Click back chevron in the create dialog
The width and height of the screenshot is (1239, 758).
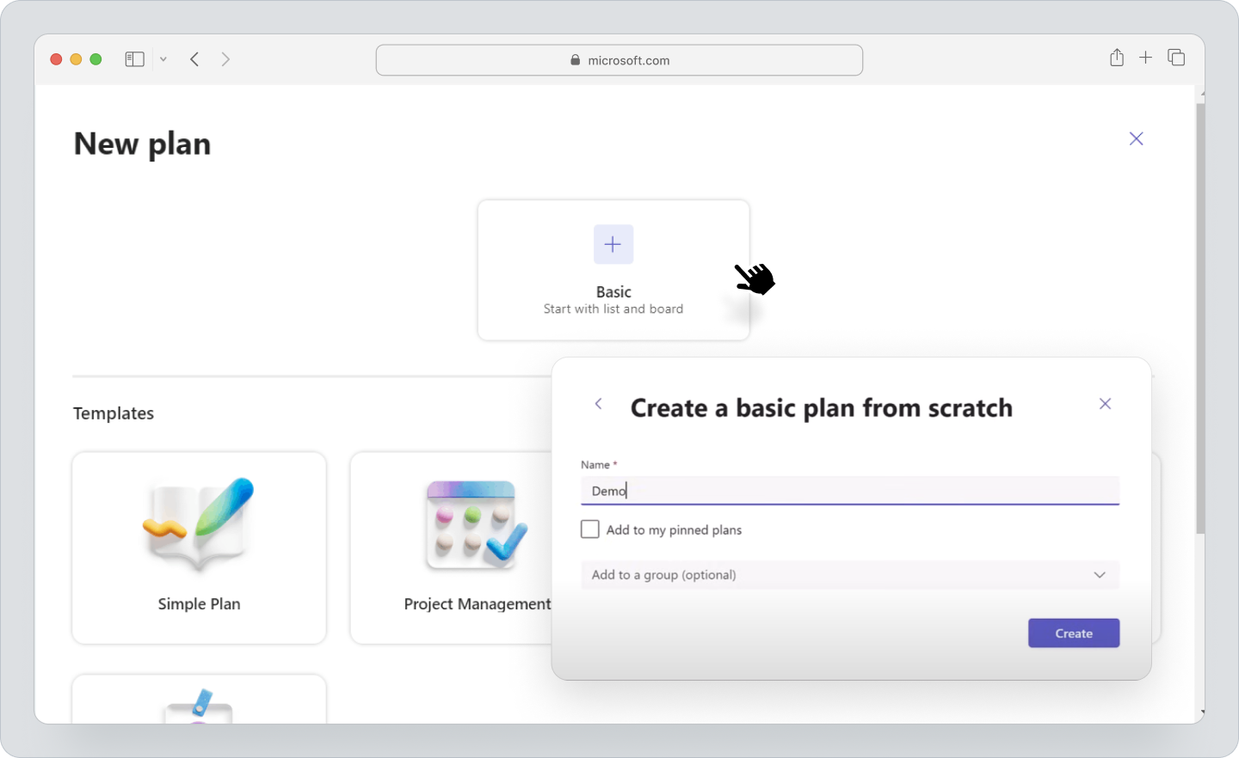599,404
